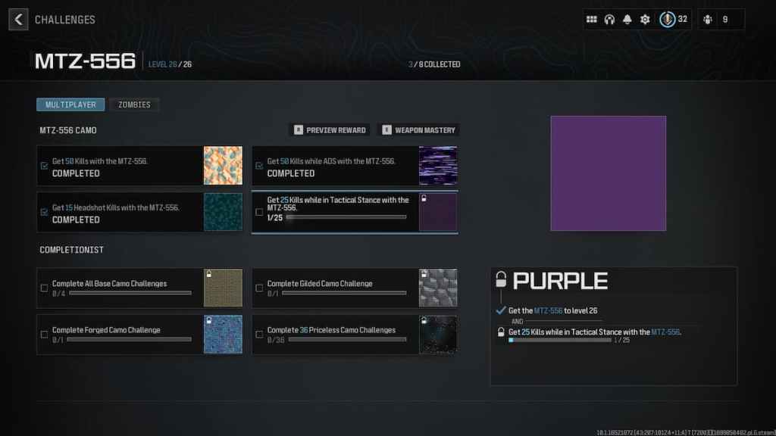This screenshot has width=776, height=436.
Task: Open notifications bell icon
Action: pyautogui.click(x=627, y=19)
